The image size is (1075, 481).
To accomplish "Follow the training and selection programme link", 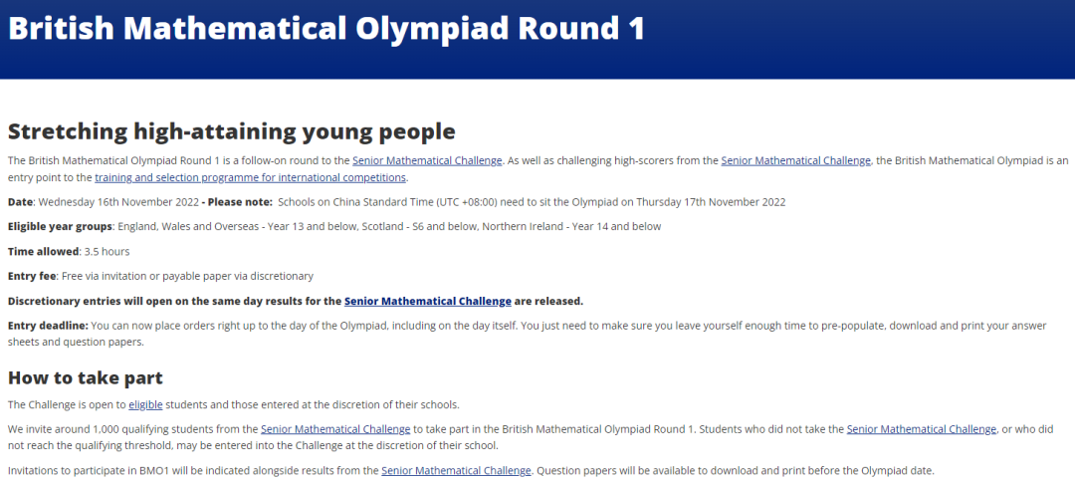I will (250, 178).
